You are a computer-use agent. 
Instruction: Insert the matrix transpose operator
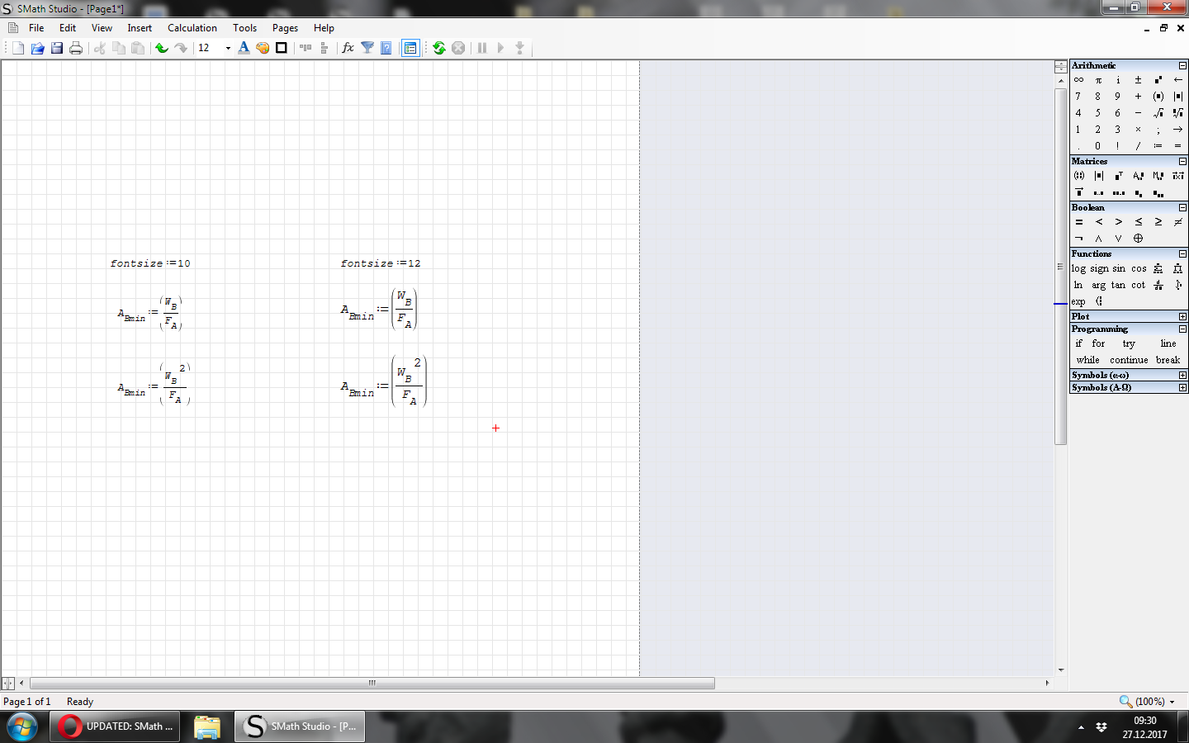pyautogui.click(x=1118, y=176)
